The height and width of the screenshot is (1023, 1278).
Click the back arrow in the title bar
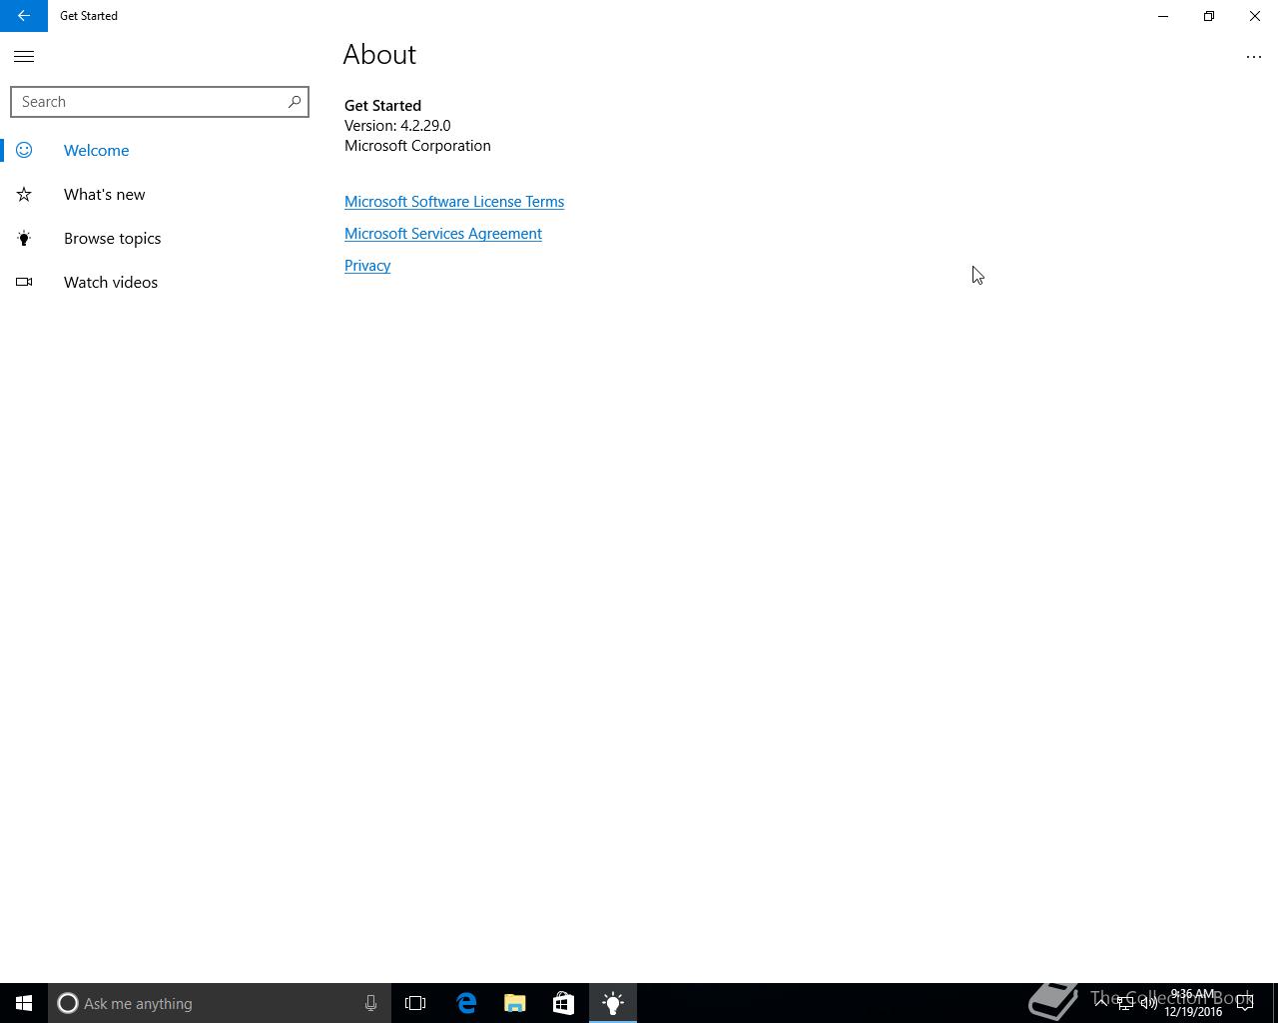23,16
